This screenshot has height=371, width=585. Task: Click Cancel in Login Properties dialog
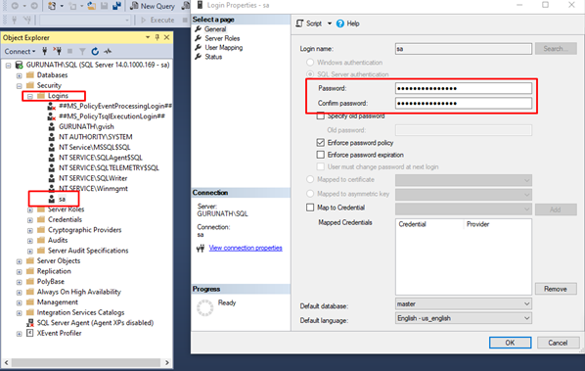(x=558, y=343)
